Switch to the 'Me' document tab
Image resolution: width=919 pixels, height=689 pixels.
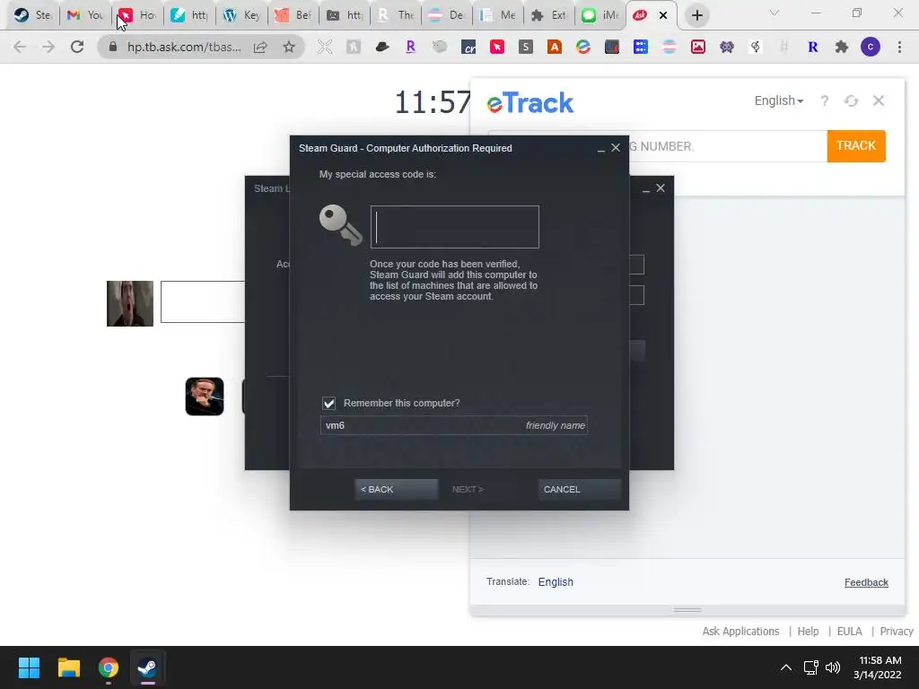(497, 15)
